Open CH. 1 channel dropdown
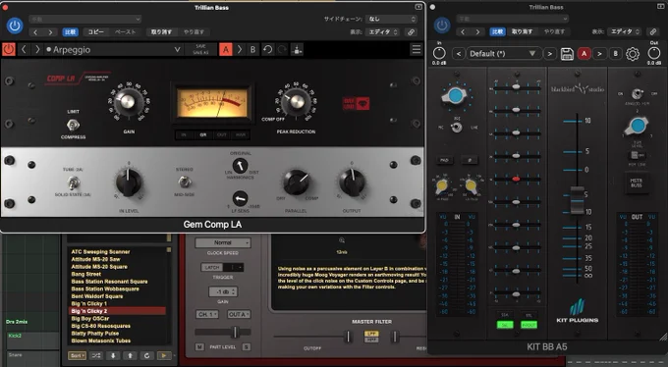This screenshot has height=367, width=668. point(207,314)
